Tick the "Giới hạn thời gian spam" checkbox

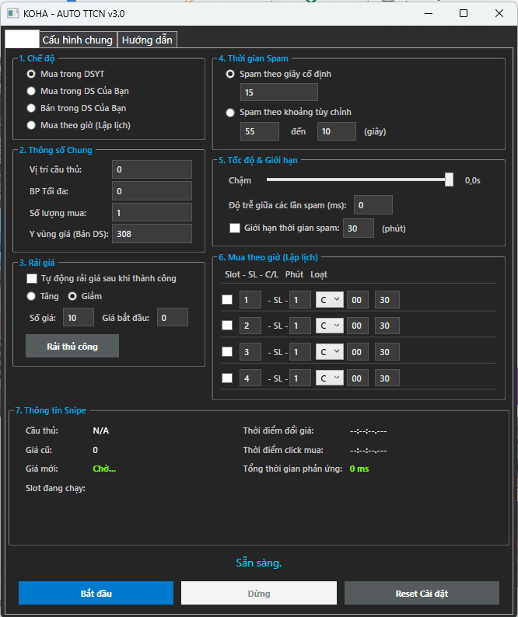pos(234,228)
